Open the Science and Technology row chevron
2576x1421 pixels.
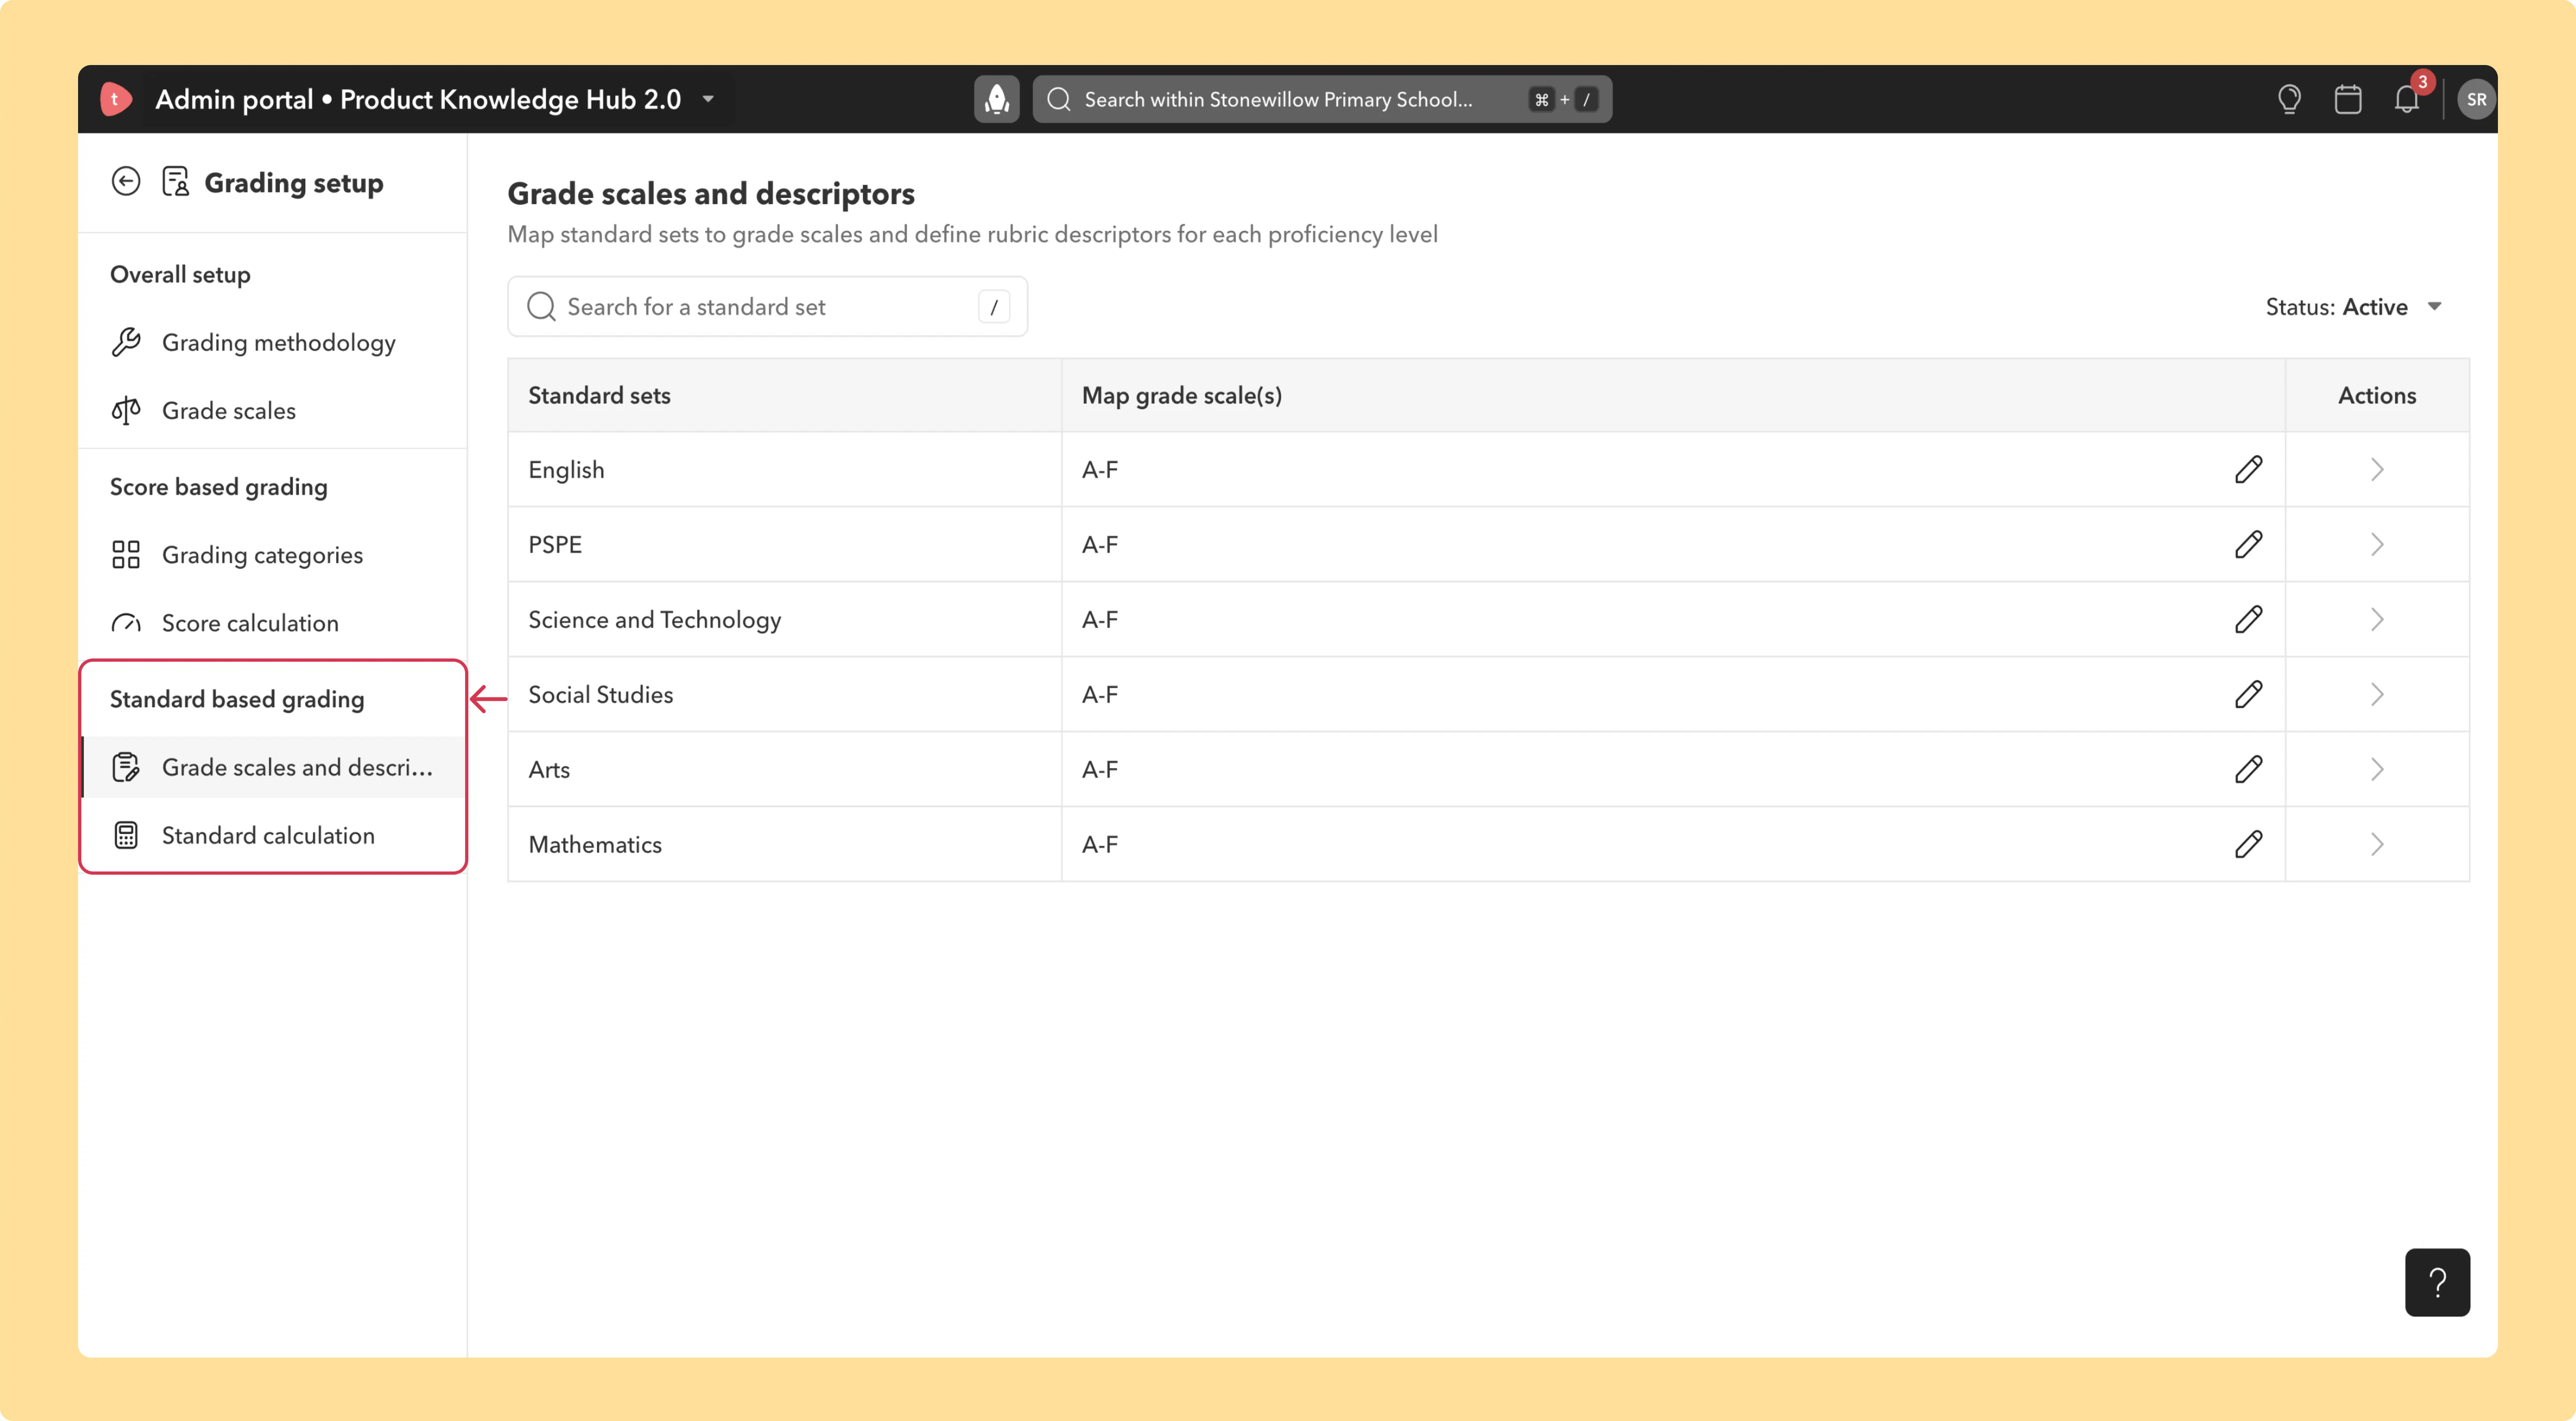pyautogui.click(x=2377, y=619)
